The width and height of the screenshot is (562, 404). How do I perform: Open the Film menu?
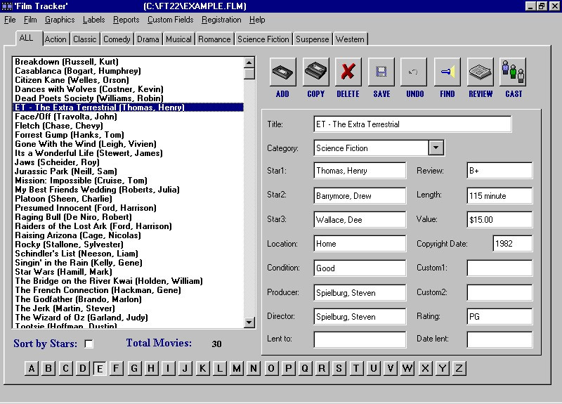coord(30,20)
